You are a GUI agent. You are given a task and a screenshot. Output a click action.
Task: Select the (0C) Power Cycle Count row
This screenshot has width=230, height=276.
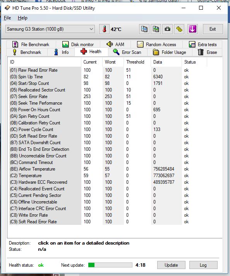[x=108, y=129]
